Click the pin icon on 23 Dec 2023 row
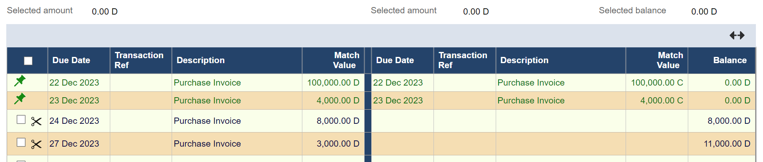Screen dimensions: 763x162 tap(20, 99)
